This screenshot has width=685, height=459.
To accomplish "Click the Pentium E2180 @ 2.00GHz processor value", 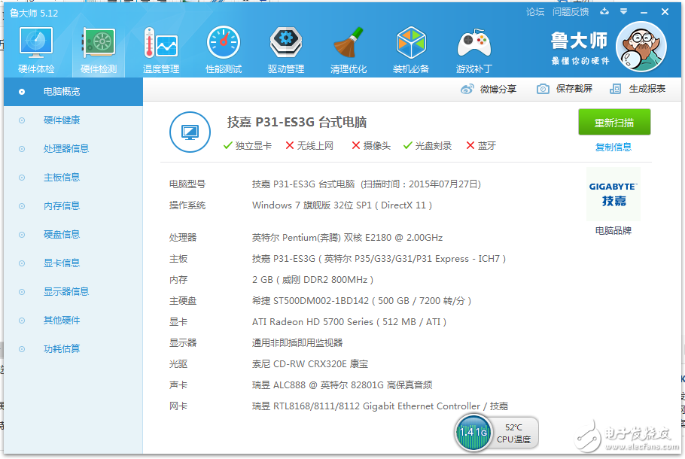I will click(347, 238).
